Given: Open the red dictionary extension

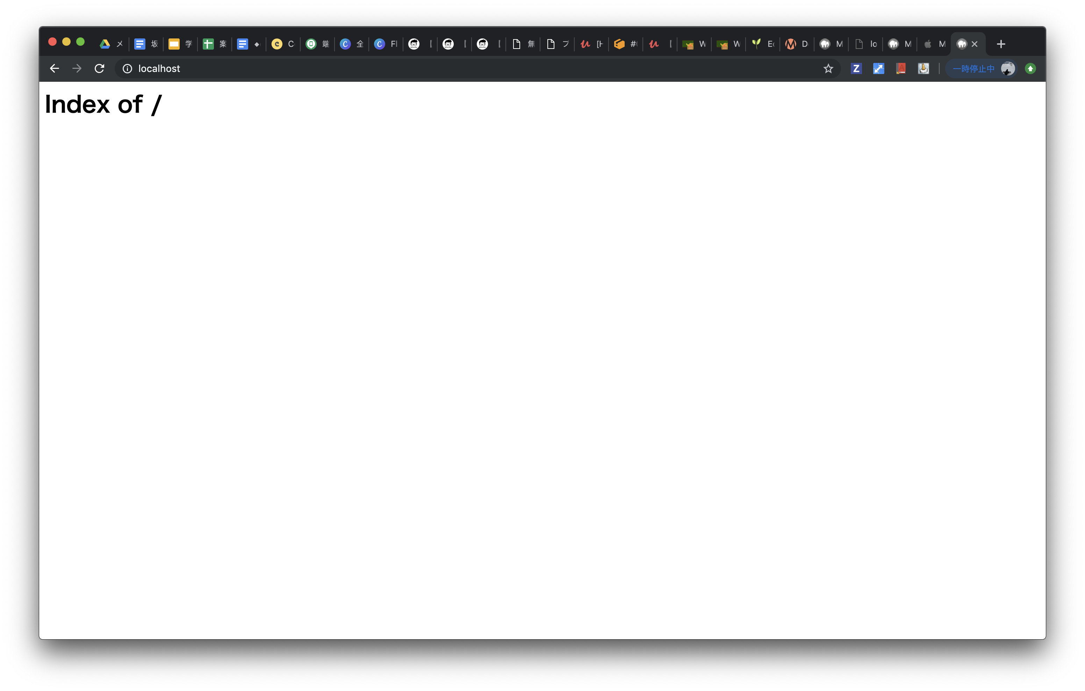Looking at the screenshot, I should (x=901, y=68).
